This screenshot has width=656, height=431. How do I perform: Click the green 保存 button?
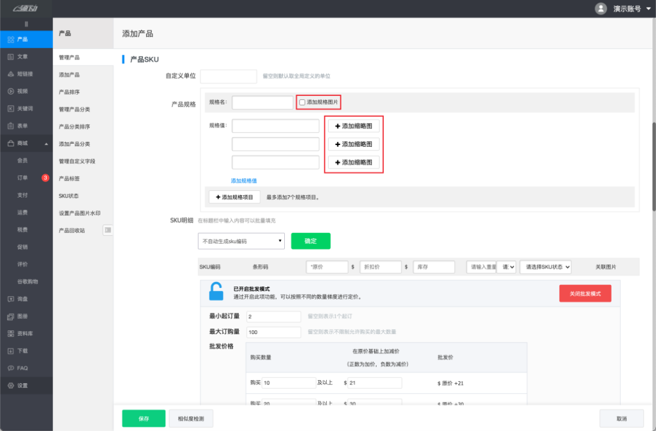143,418
